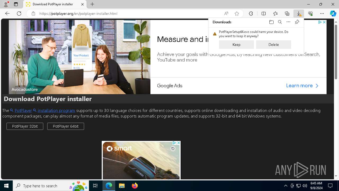Go back to previous page
The width and height of the screenshot is (339, 191).
[x=7, y=14]
